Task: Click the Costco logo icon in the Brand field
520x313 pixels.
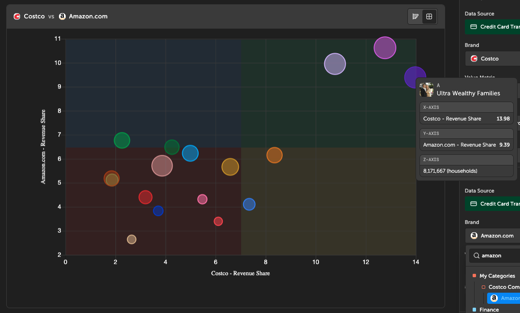Action: 474,59
